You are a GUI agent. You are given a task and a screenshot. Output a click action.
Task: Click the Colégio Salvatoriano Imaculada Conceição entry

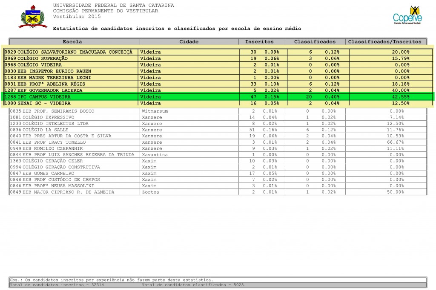(69, 52)
